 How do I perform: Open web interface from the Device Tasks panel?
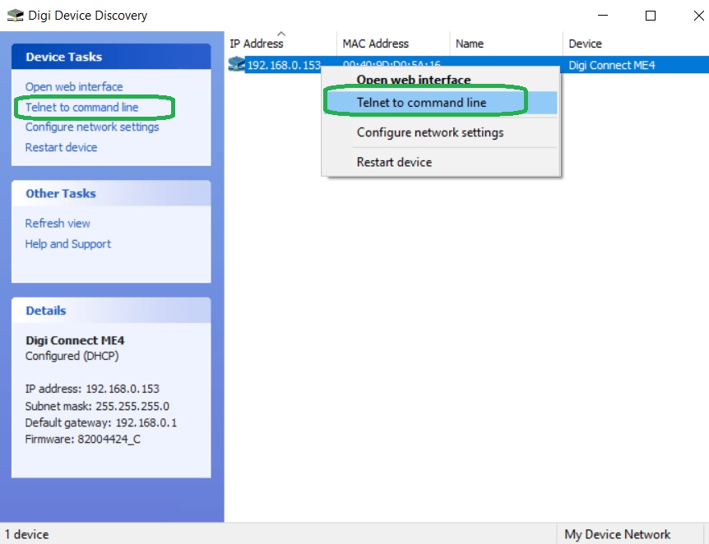(x=74, y=87)
